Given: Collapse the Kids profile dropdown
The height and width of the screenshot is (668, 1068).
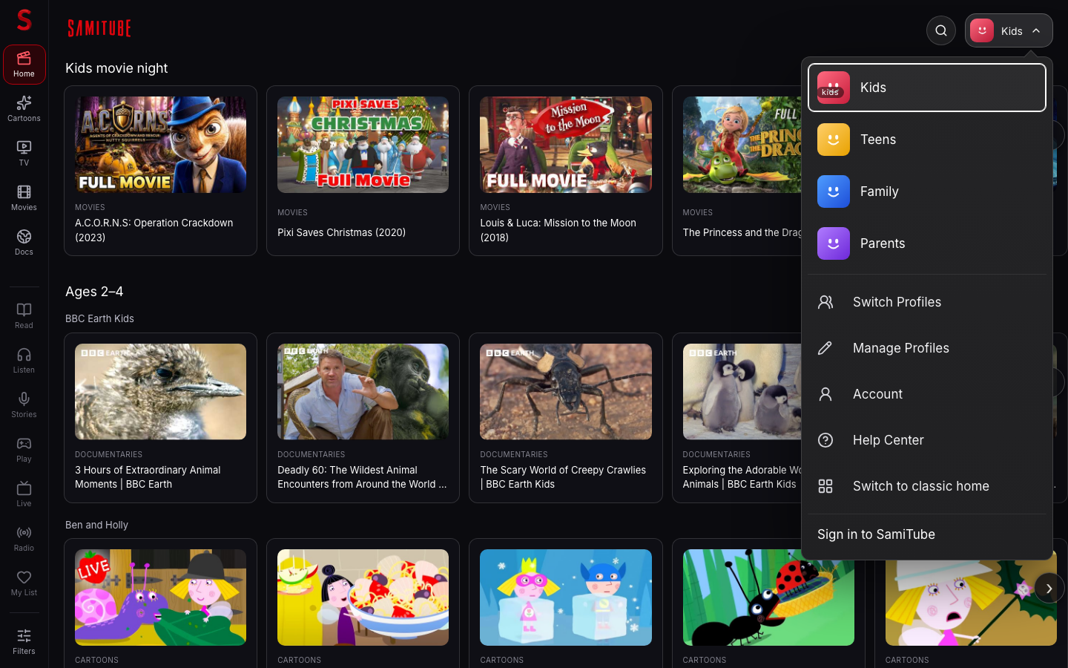Looking at the screenshot, I should pos(1009,30).
